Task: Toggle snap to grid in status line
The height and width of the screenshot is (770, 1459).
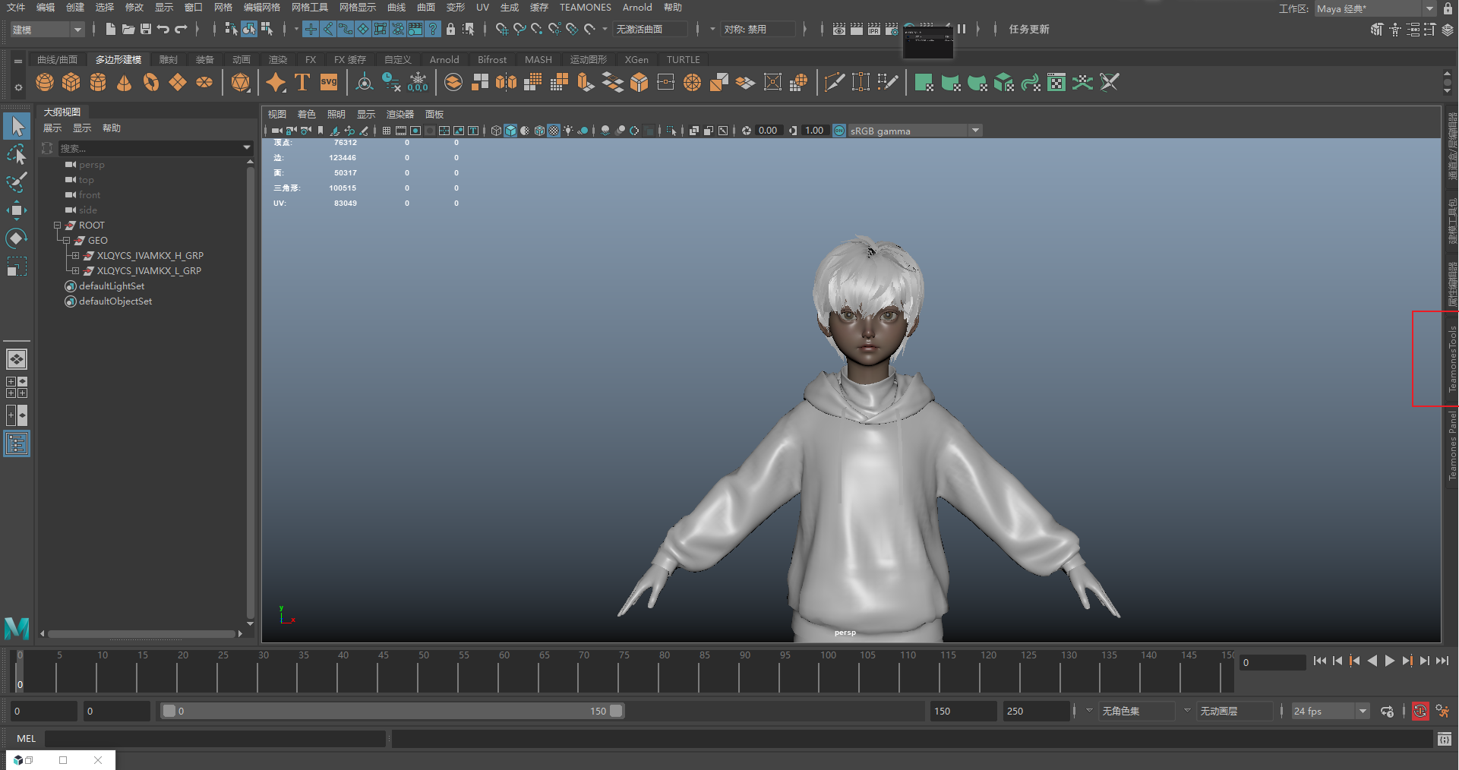Action: [x=501, y=29]
